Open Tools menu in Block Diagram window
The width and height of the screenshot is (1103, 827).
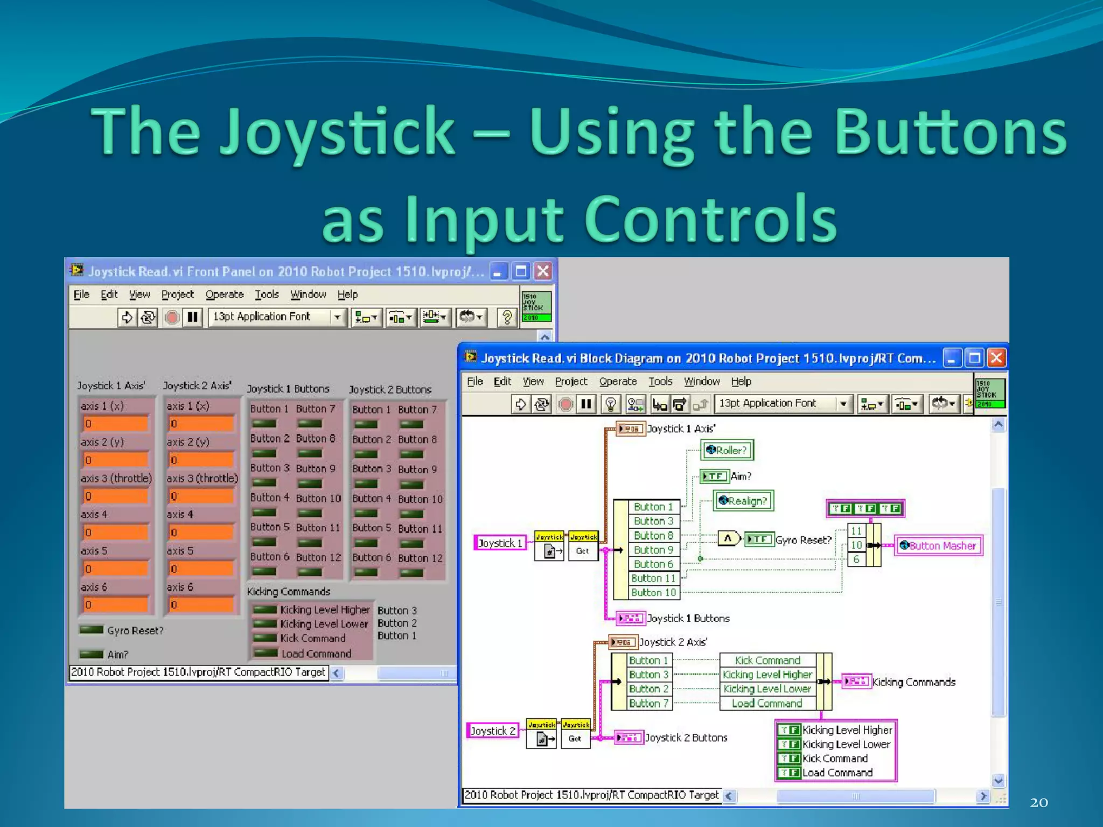point(660,382)
